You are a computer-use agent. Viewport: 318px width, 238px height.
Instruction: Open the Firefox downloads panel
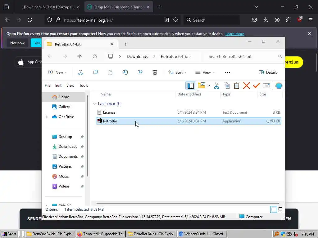pyautogui.click(x=266, y=20)
